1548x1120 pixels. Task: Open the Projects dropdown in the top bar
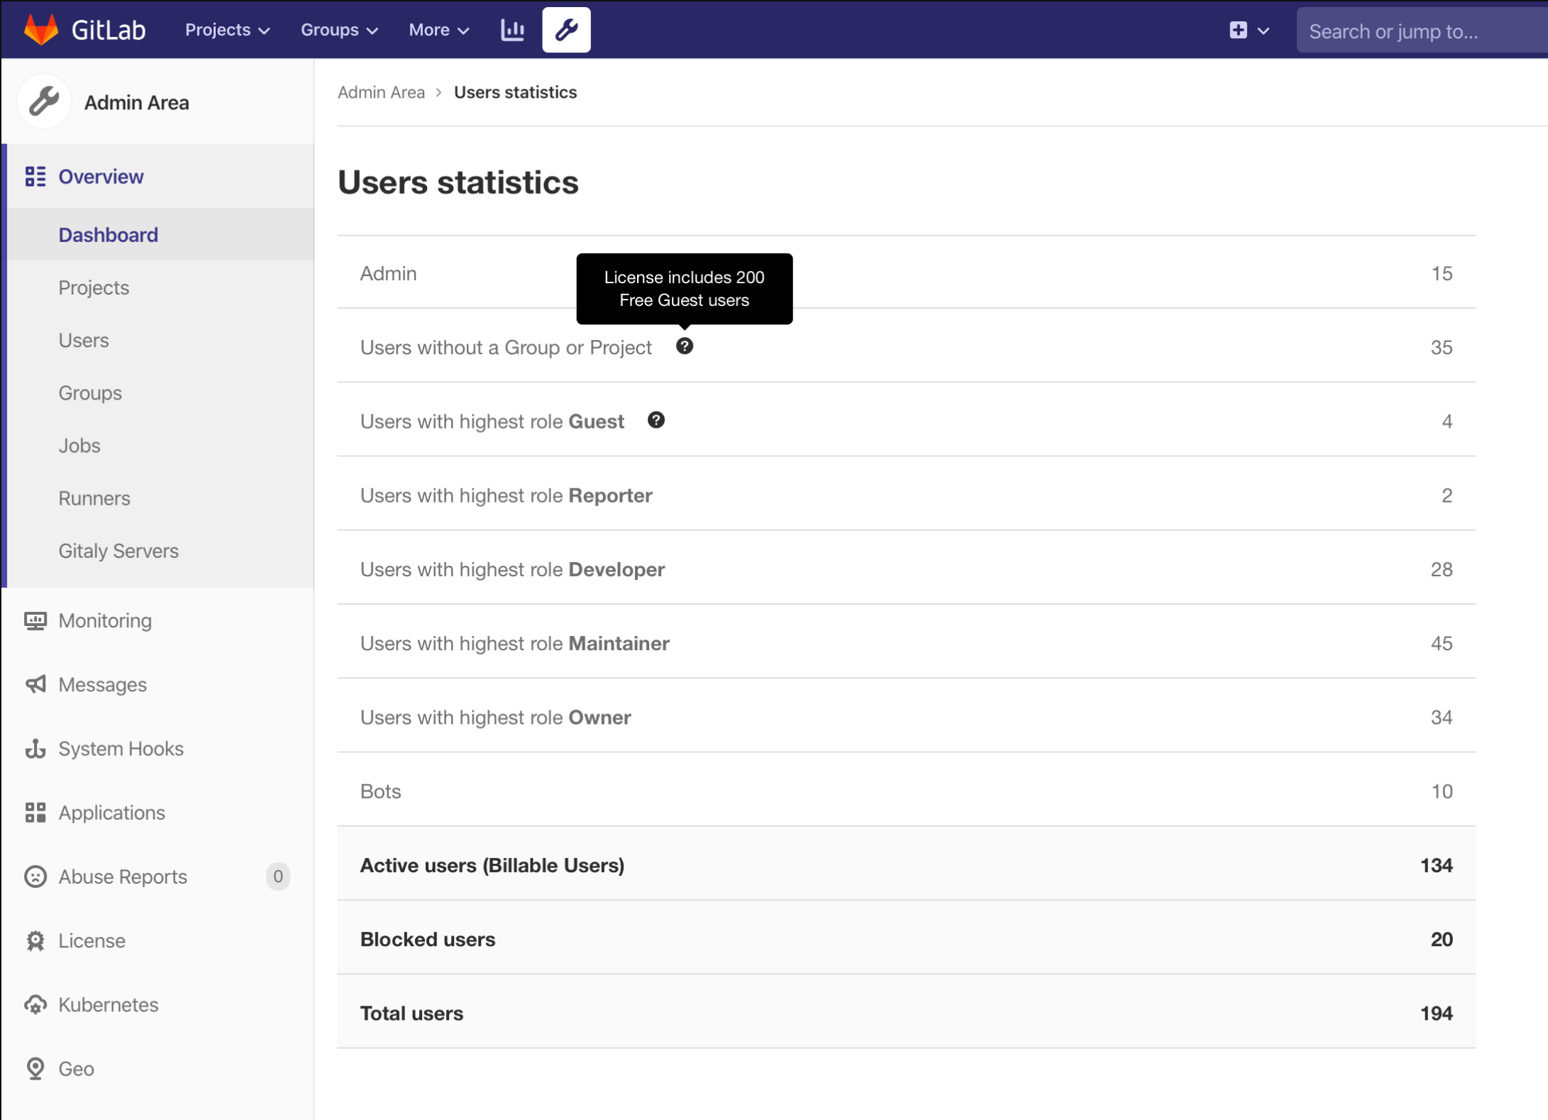click(x=226, y=29)
